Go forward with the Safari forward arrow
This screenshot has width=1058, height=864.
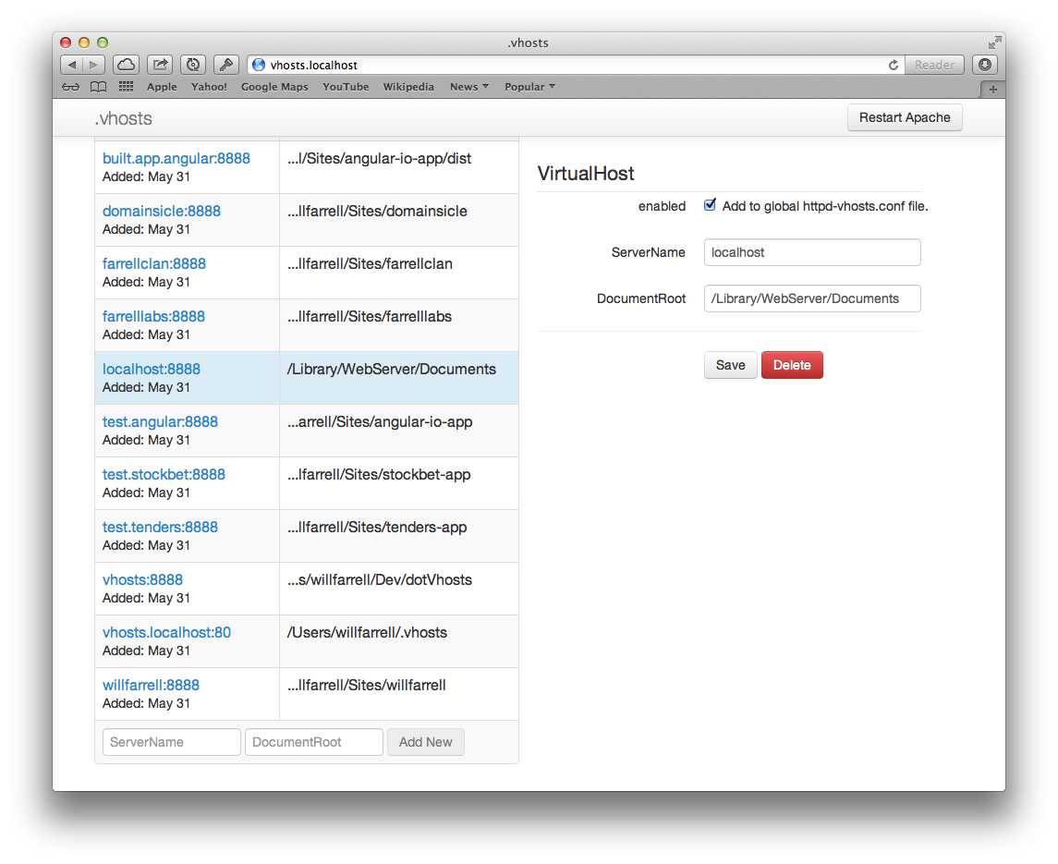point(94,65)
